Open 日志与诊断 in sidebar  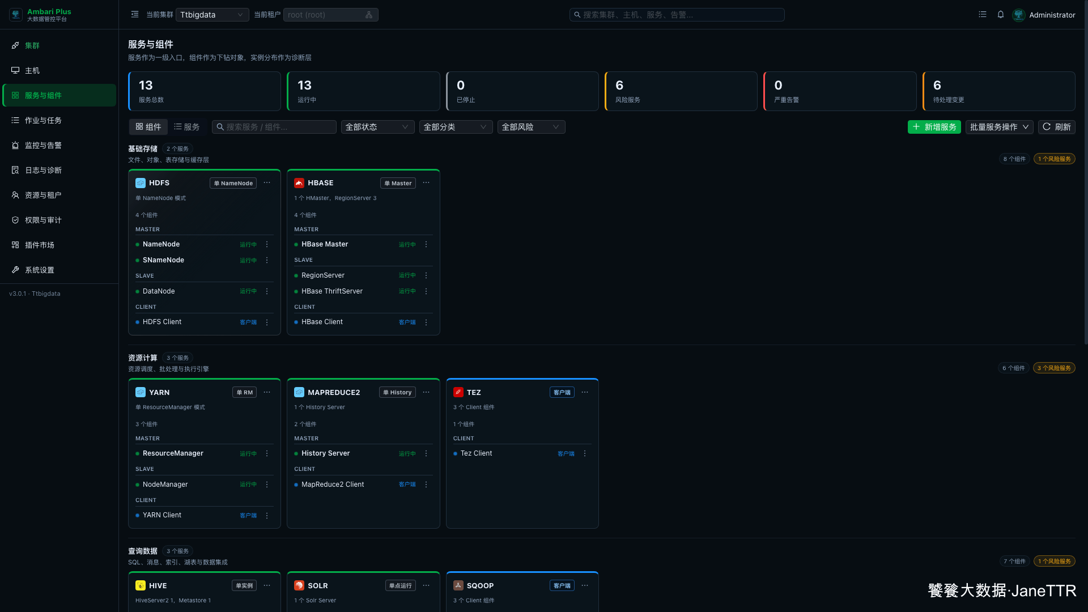59,170
